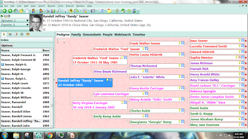Image resolution: width=248 pixels, height=139 pixels.
Task: Click the Windows Start button
Action: (x=5, y=136)
